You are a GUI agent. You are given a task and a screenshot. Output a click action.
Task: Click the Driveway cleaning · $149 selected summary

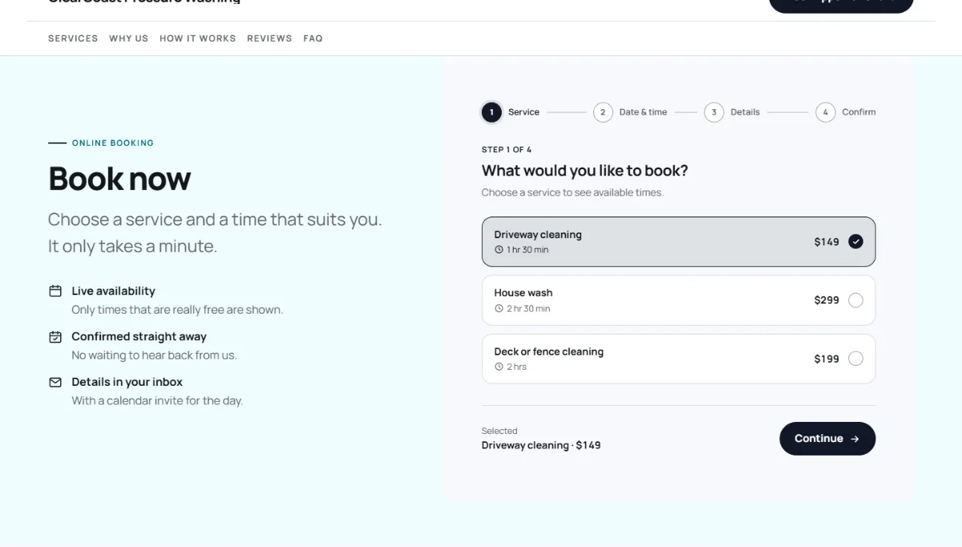click(x=541, y=445)
